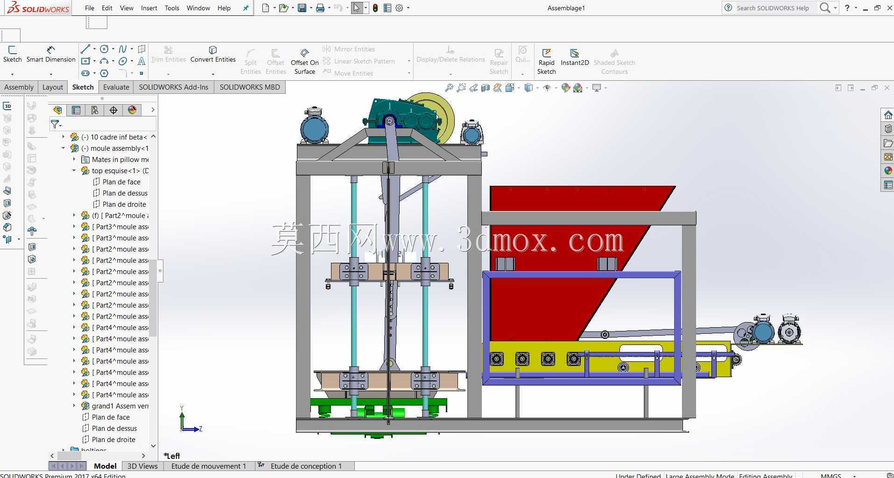Switch to the ConfigurationManager tab
The image size is (894, 478).
click(95, 110)
